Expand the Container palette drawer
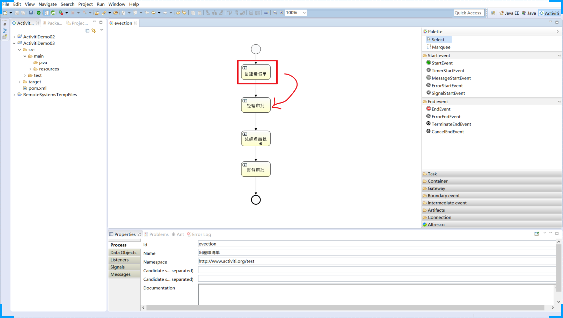Screen dimensions: 563x318 point(492,181)
